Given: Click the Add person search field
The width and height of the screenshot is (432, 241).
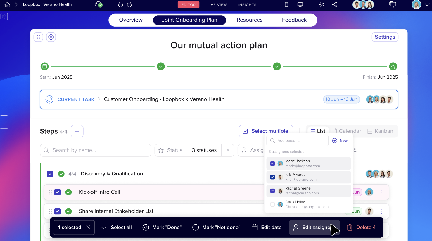Looking at the screenshot, I should click(298, 140).
